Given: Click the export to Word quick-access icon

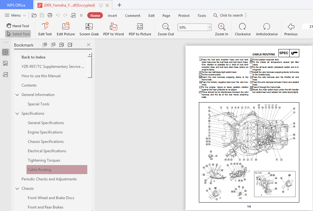Looking at the screenshot, I should (x=73, y=15).
